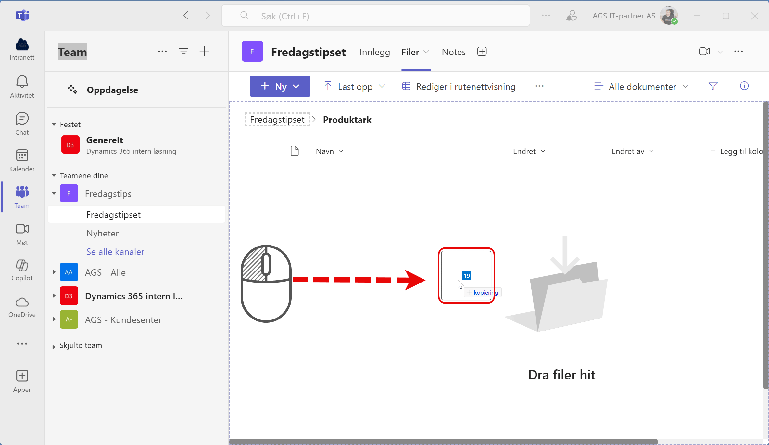Image resolution: width=769 pixels, height=445 pixels.
Task: Expand the Dynamics 365 intern l... team
Action: coord(53,295)
